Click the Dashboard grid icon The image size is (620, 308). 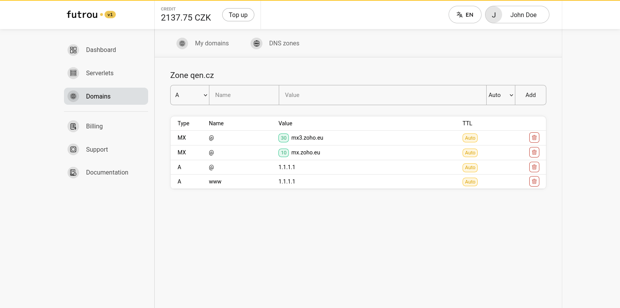[73, 50]
